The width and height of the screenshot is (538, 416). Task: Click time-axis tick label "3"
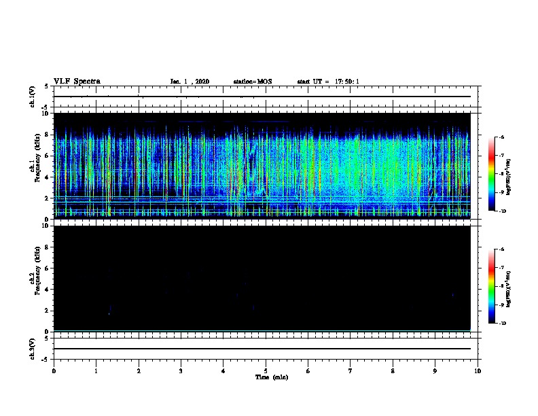181,371
